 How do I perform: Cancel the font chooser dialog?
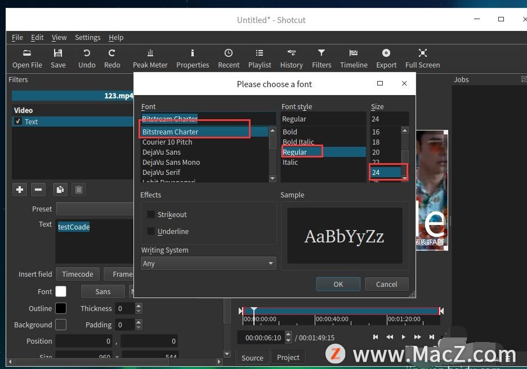pyautogui.click(x=386, y=284)
